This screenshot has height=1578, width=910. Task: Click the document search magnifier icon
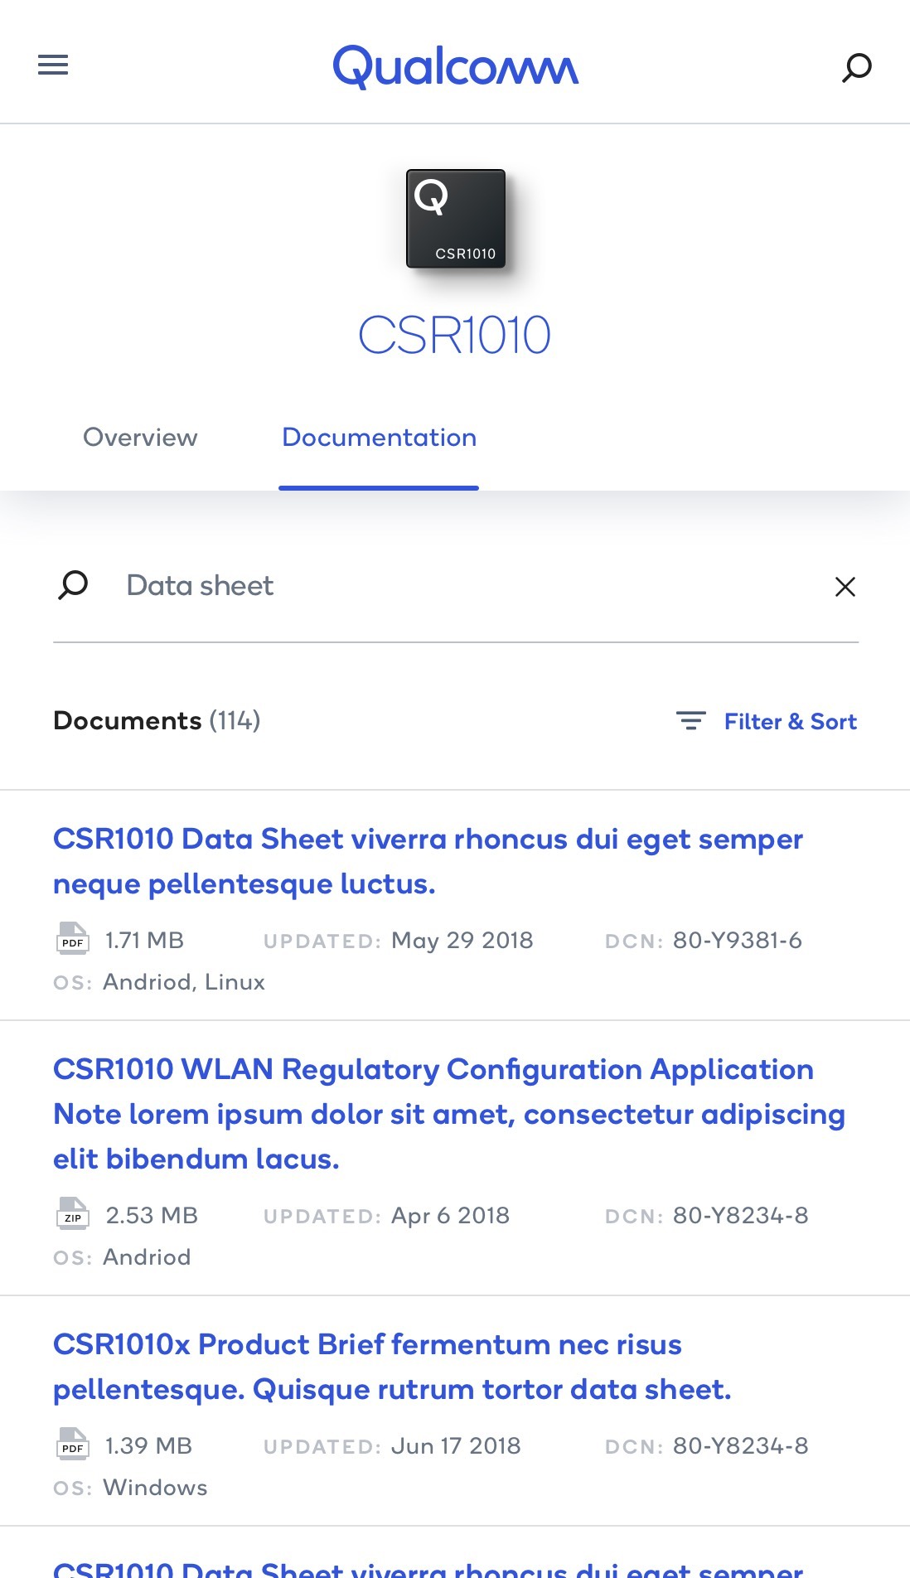click(73, 585)
